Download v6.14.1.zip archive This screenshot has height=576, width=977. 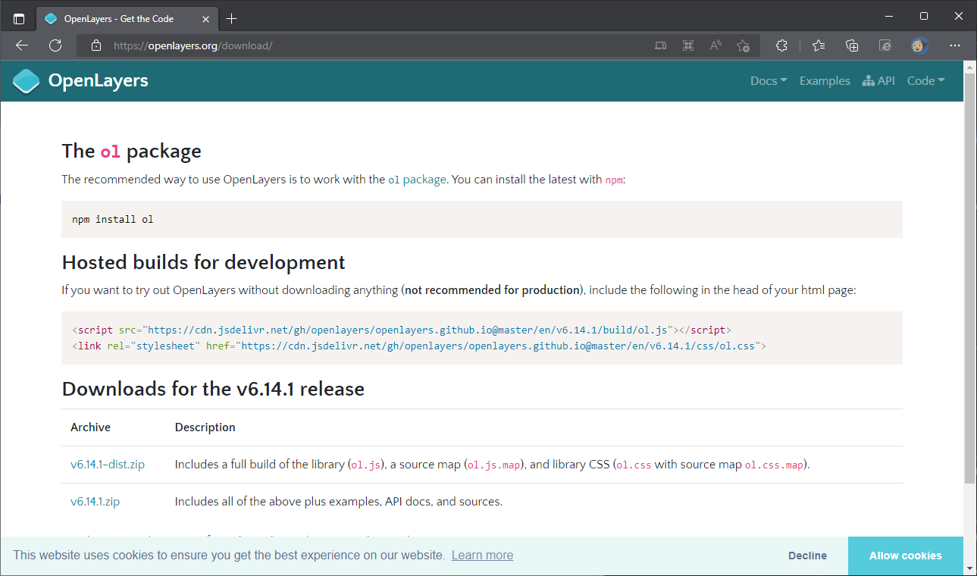[x=96, y=502]
